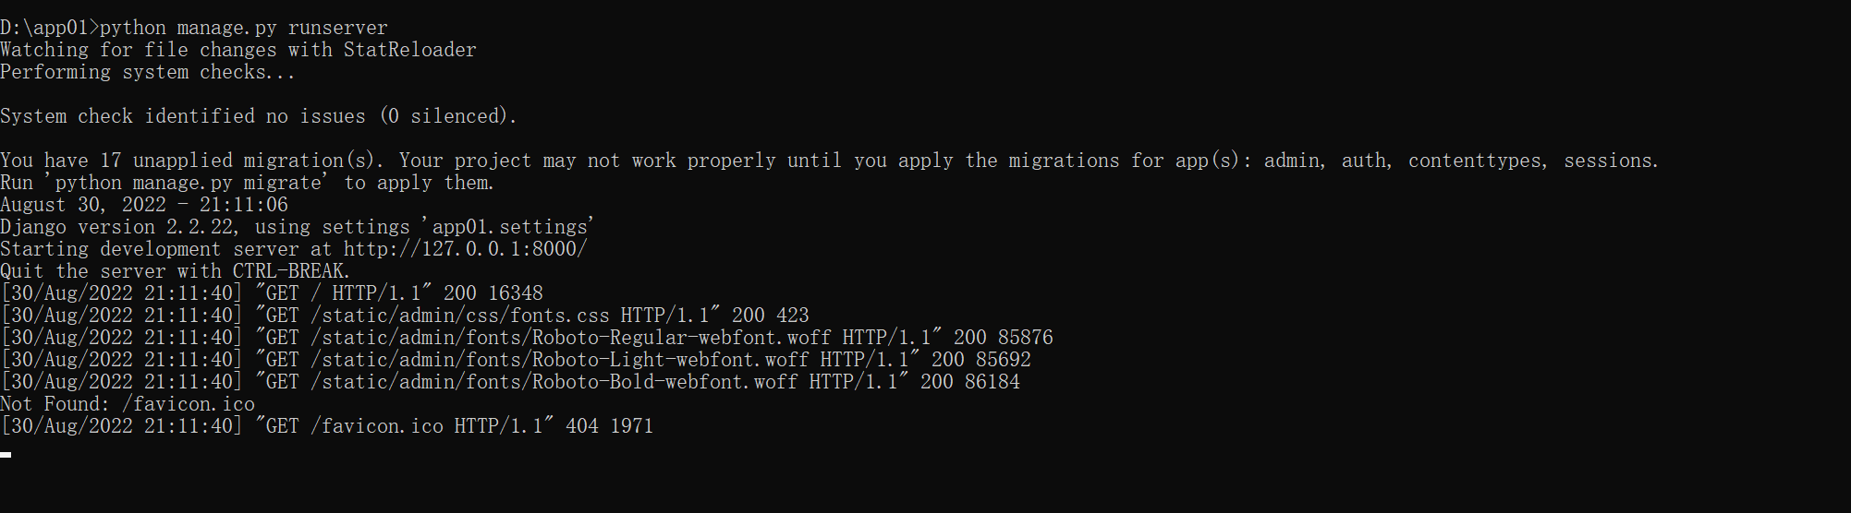Viewport: 1851px width, 513px height.
Task: Click the http://127.0.0.1:8000/ server URL
Action: coord(465,249)
